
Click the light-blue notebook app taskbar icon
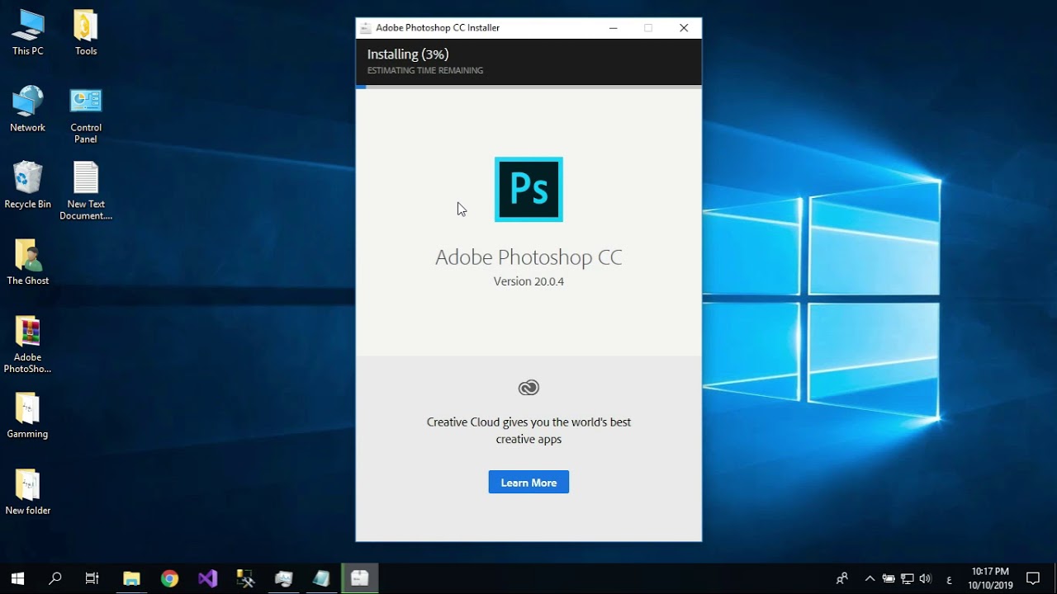point(321,578)
